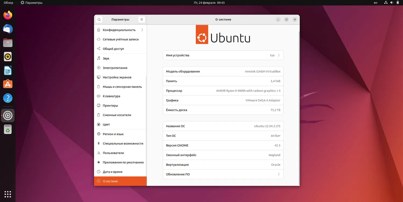
Task: Click the globe icon beside Регион и язык
Action: 99,134
